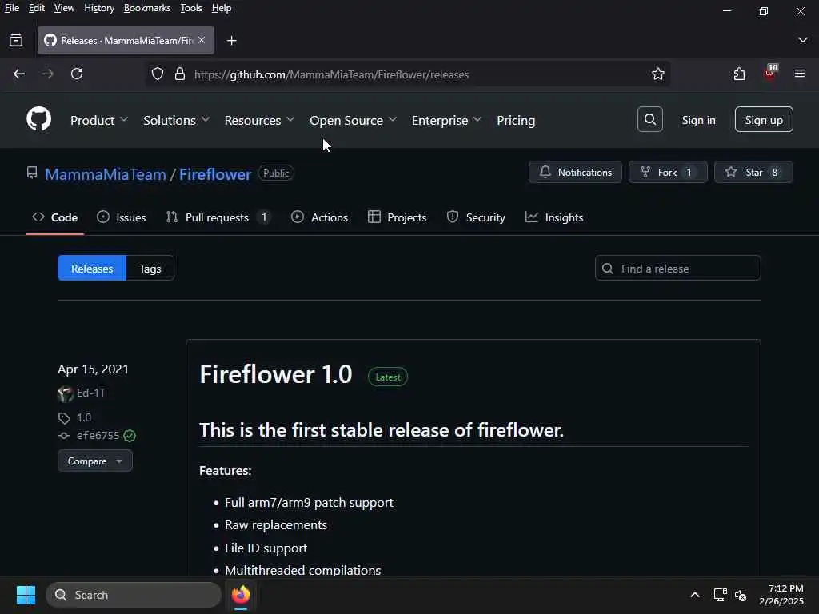Click the Ed-1T avatar image
Screen dimensions: 819x614
(66, 393)
